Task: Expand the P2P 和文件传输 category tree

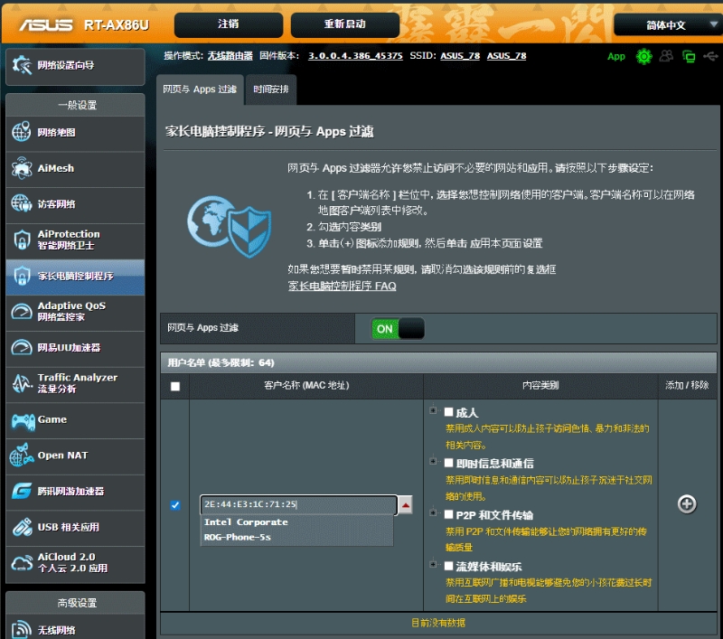Action: tap(433, 512)
